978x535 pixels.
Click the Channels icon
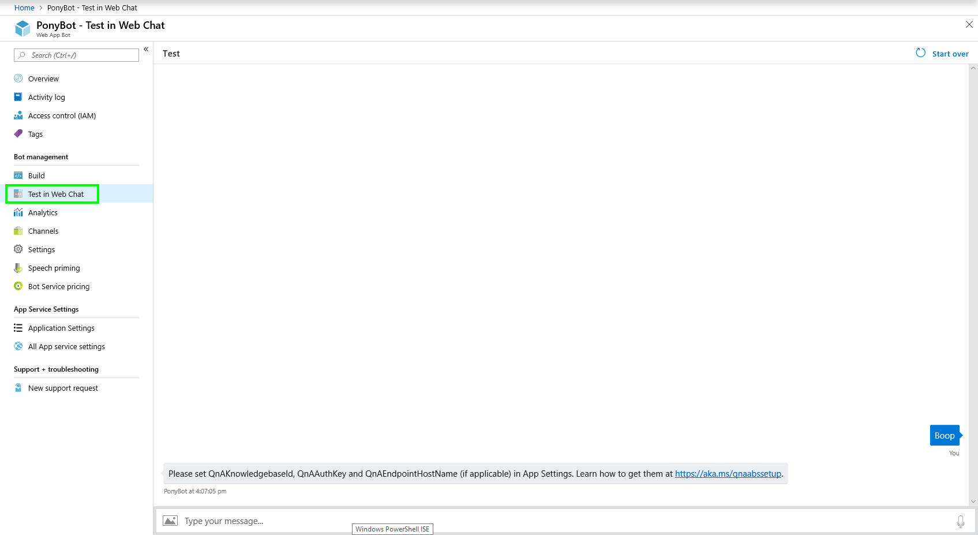(x=18, y=231)
